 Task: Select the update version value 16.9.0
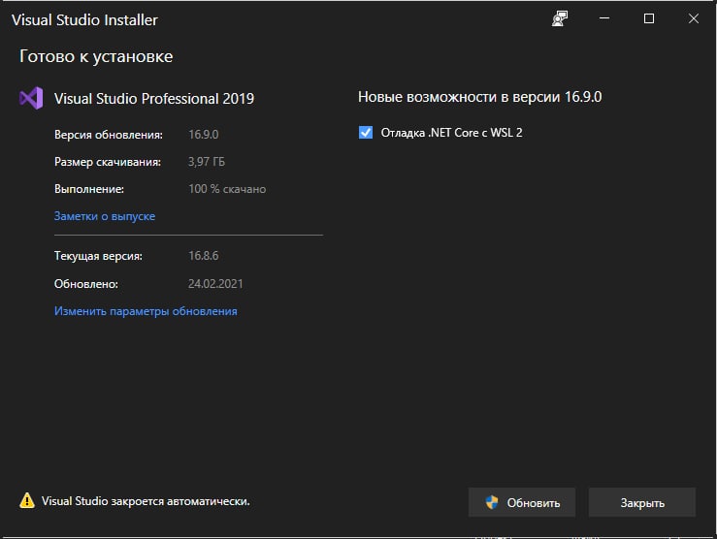pos(204,135)
